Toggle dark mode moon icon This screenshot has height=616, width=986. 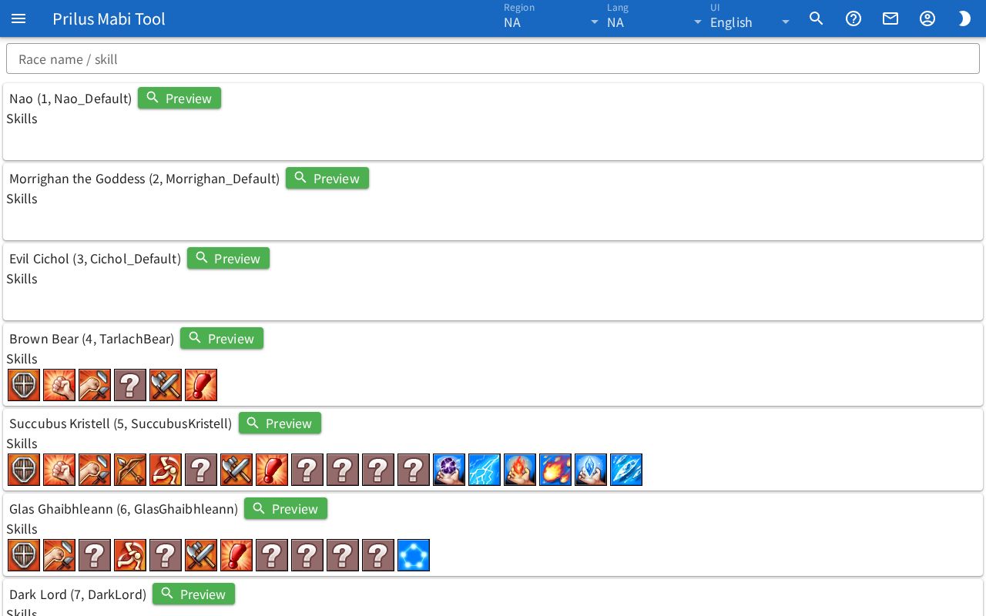pos(964,18)
